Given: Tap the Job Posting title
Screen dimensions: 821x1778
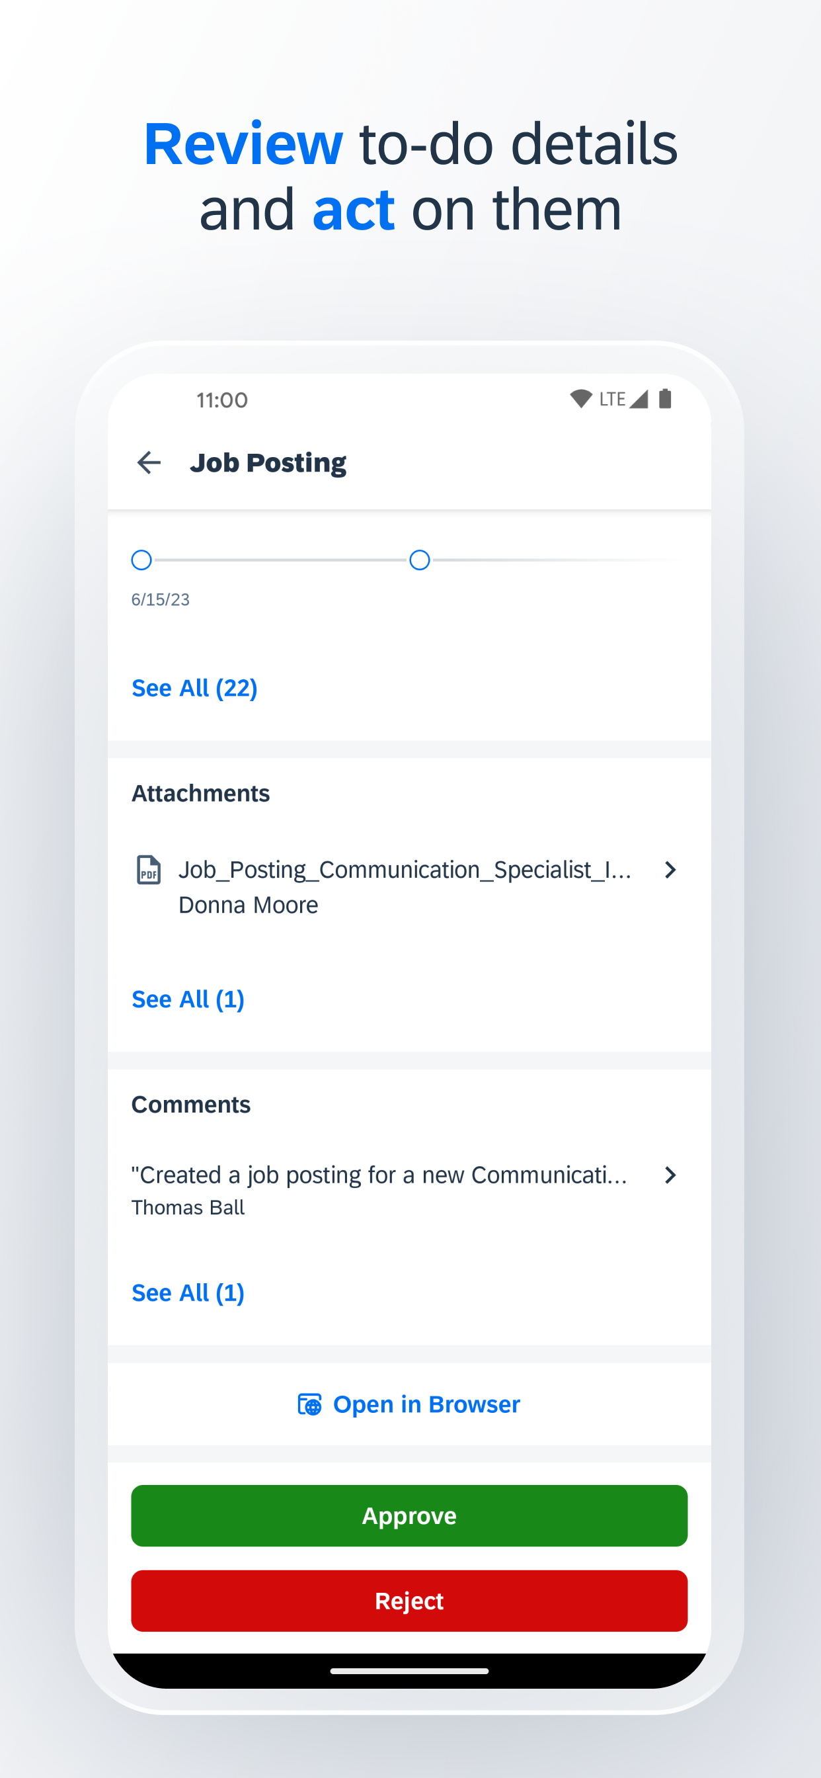Looking at the screenshot, I should [x=268, y=462].
